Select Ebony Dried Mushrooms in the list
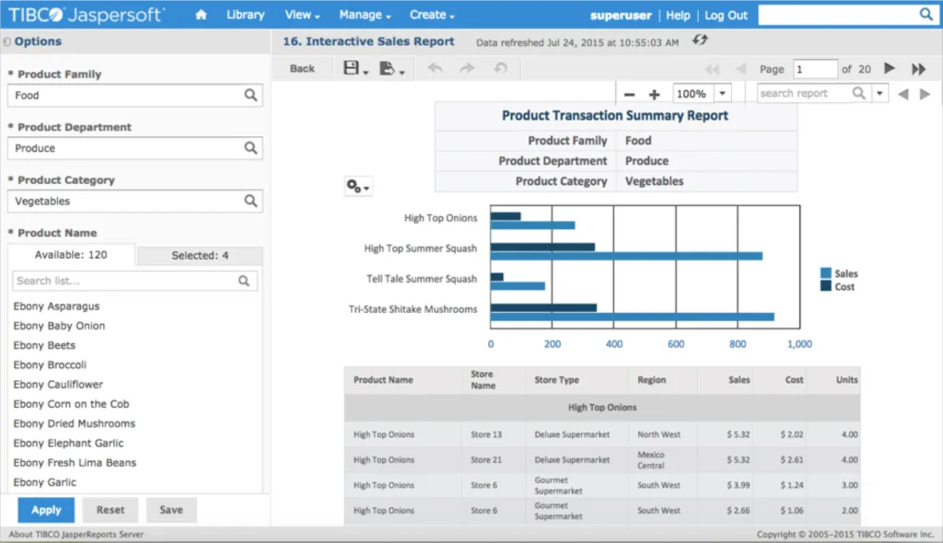 pyautogui.click(x=74, y=423)
